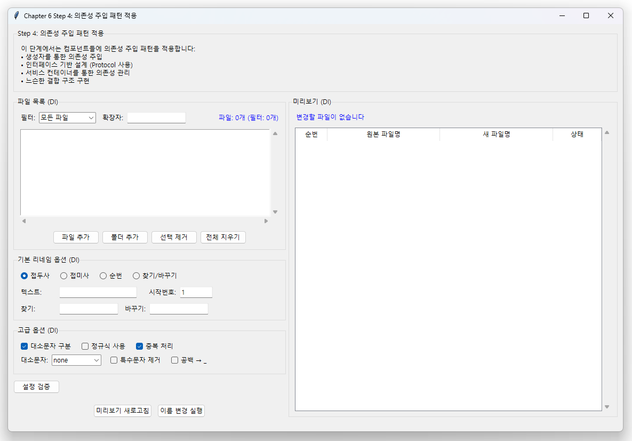The width and height of the screenshot is (632, 441).
Task: Click the 폴더 추가 button
Action: (x=125, y=237)
